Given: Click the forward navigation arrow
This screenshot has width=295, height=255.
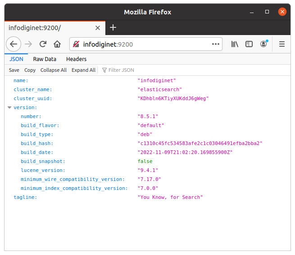Looking at the screenshot, I should 28,44.
